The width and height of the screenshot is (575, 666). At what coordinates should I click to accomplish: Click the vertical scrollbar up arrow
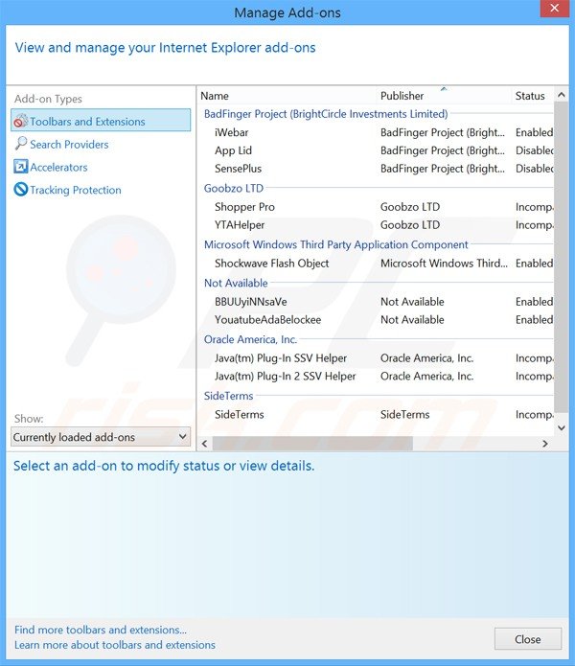point(562,95)
